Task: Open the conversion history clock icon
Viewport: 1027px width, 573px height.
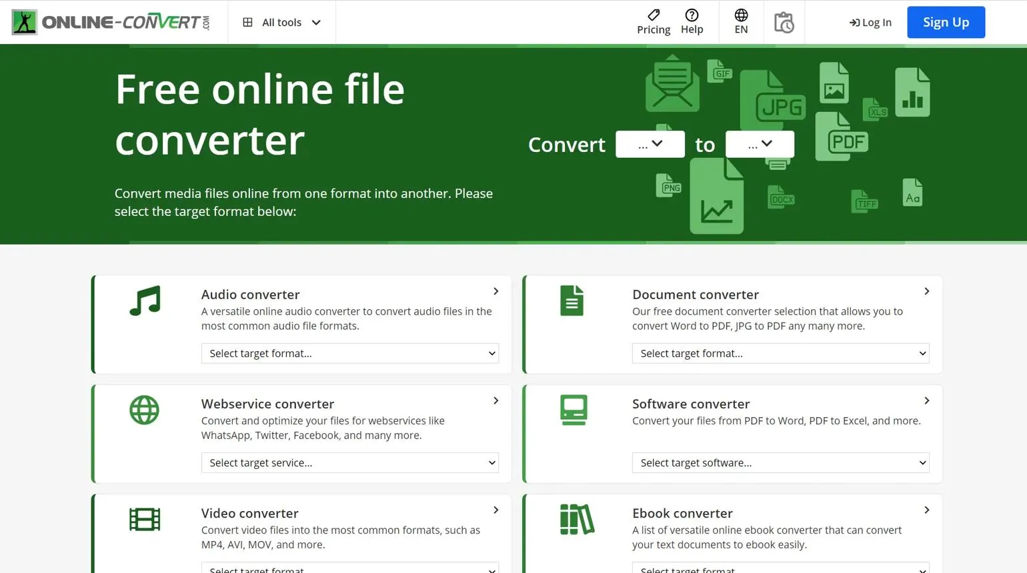Action: coord(784,23)
